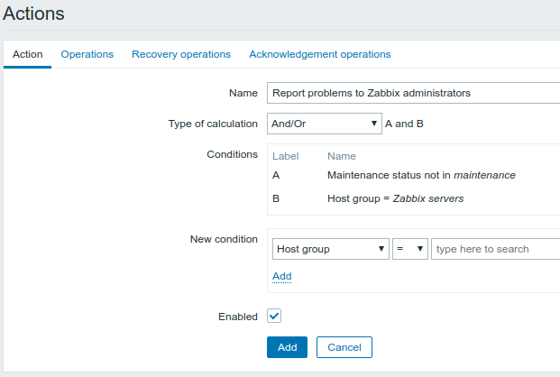Click the 'Enabled' field label
560x377 pixels.
coord(238,317)
